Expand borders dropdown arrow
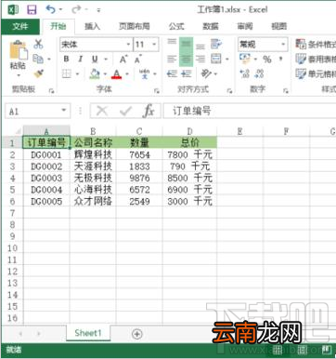This screenshot has height=359, width=336. [77, 73]
